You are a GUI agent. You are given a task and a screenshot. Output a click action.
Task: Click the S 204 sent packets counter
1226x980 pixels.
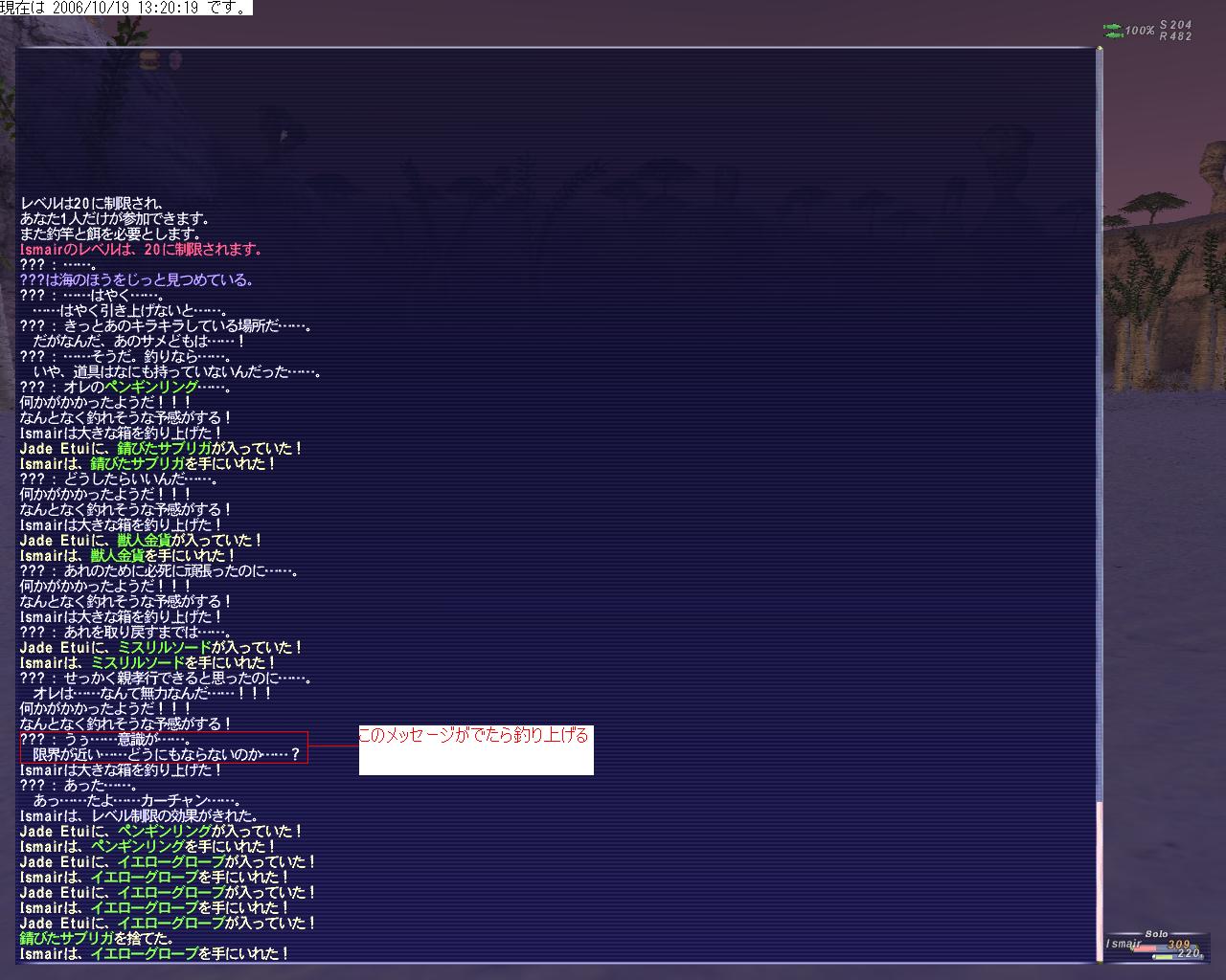(x=1175, y=25)
